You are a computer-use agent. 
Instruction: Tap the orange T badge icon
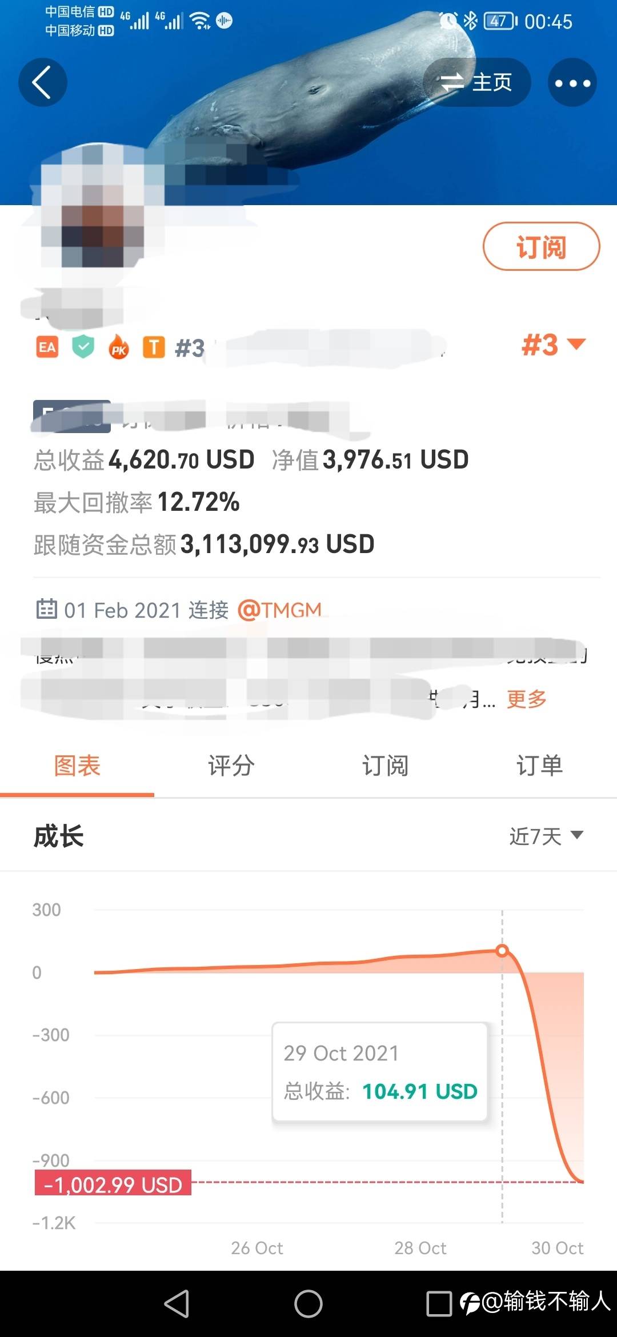pos(154,347)
